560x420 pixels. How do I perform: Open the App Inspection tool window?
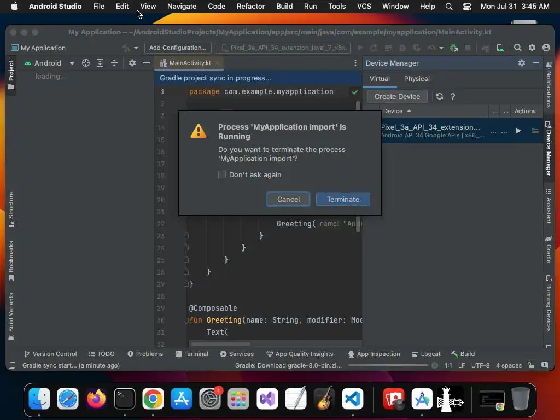374,354
